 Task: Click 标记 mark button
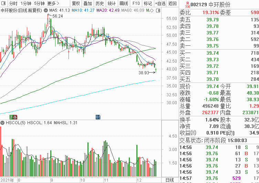(148, 3)
